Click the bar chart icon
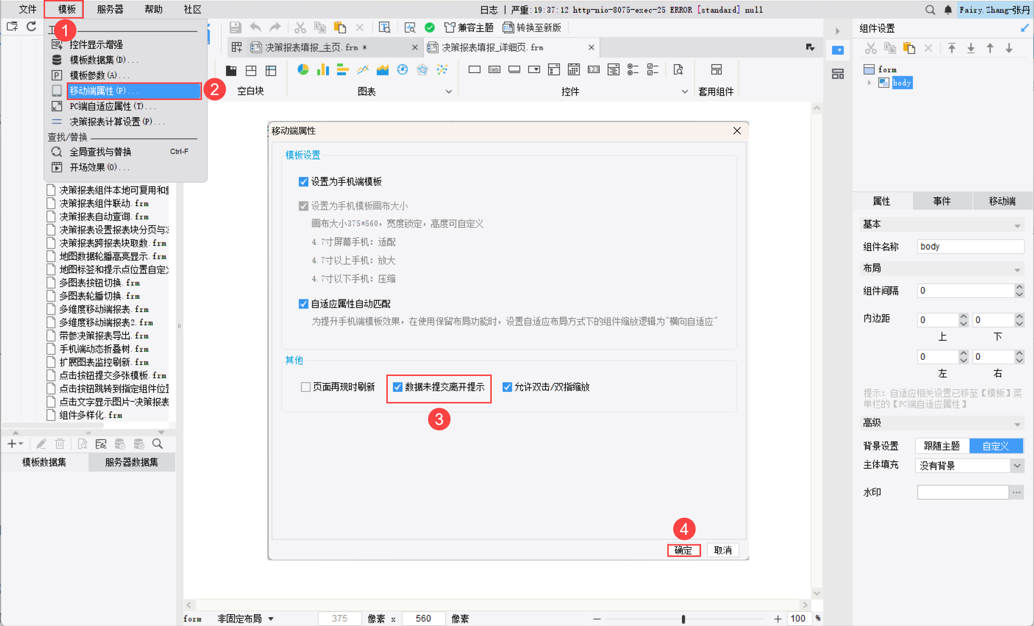This screenshot has height=626, width=1034. [x=323, y=70]
